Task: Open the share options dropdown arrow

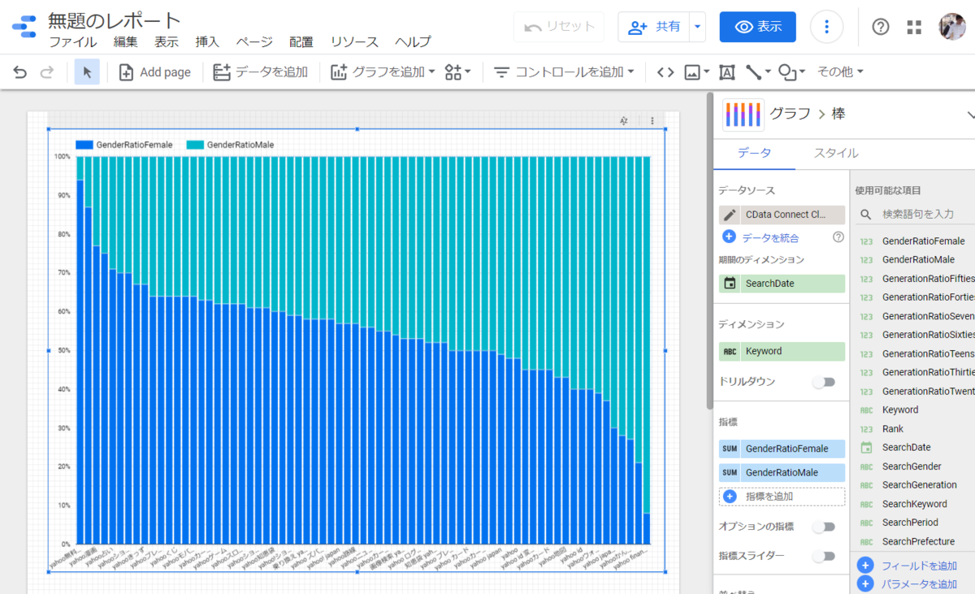Action: (697, 27)
